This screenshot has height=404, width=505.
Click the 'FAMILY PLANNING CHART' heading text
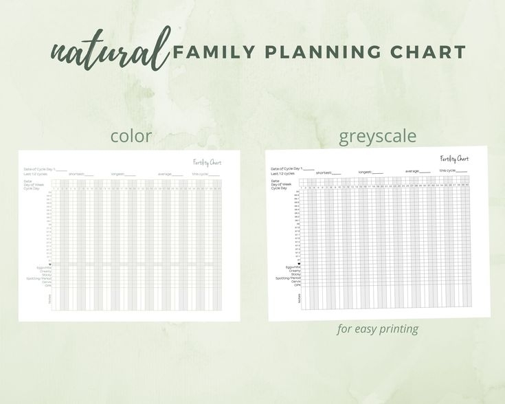pos(319,53)
